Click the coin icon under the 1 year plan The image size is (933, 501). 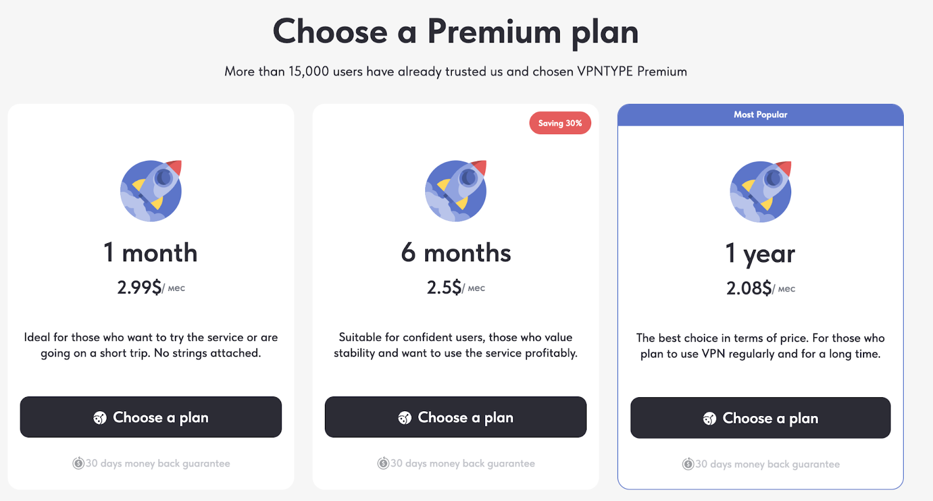[x=688, y=464]
